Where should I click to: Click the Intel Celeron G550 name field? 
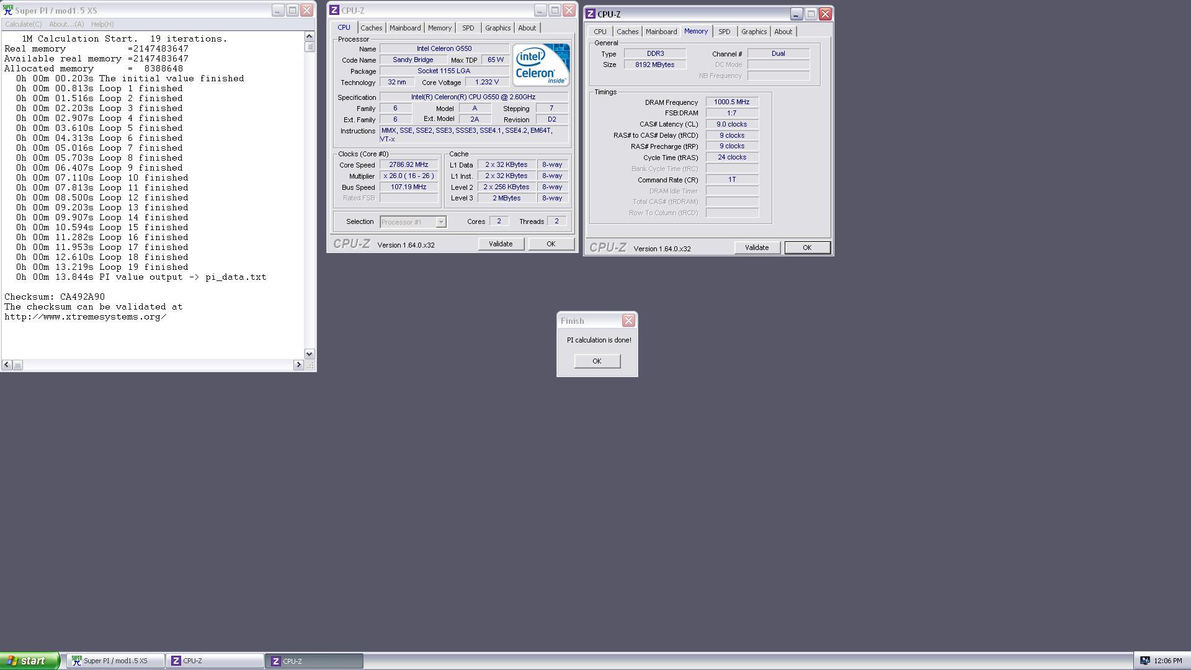pyautogui.click(x=444, y=48)
